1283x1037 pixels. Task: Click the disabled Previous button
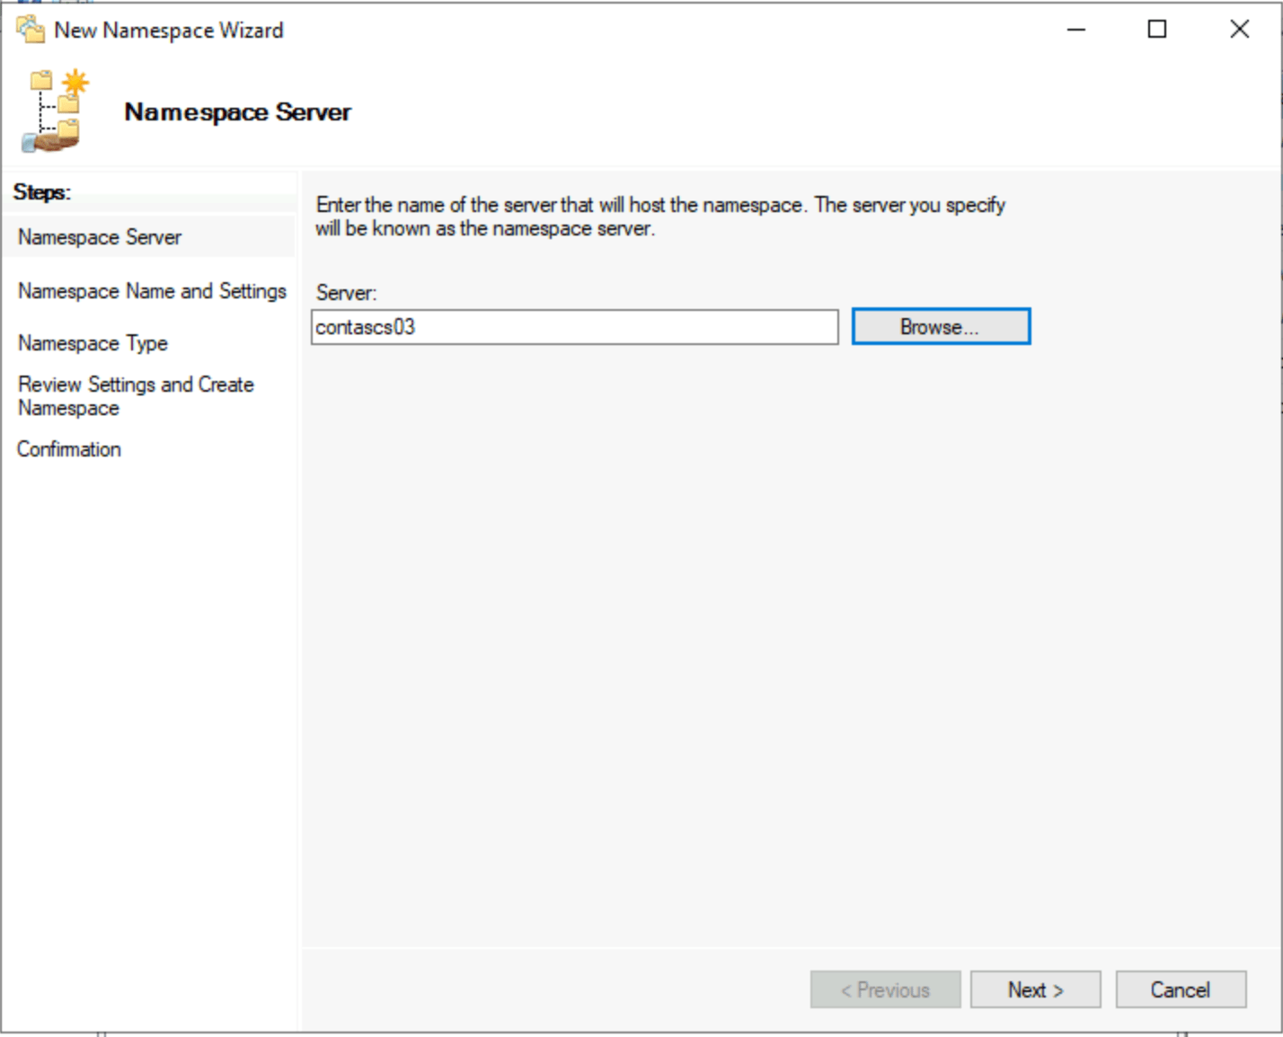click(884, 989)
